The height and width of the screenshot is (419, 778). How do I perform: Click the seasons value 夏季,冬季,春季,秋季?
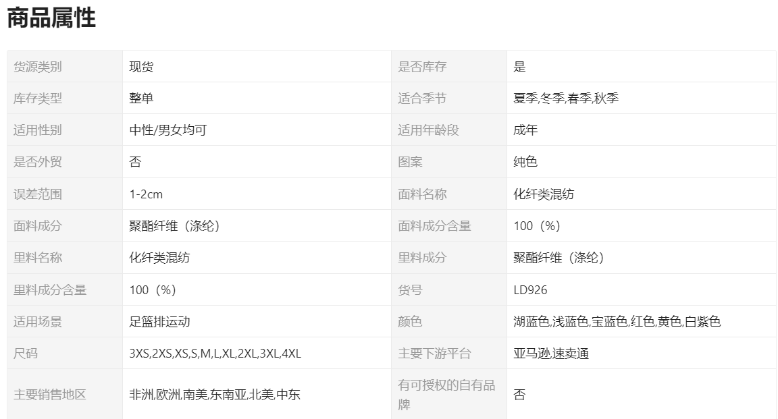click(566, 99)
